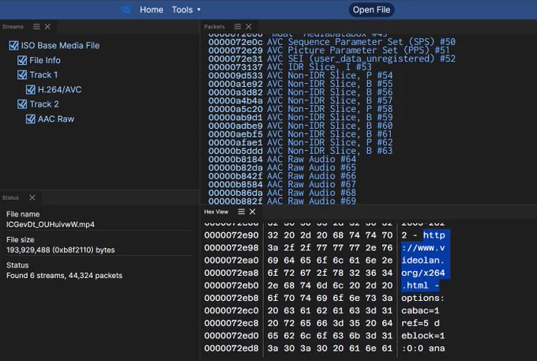Image resolution: width=537 pixels, height=361 pixels.
Task: Click the ASCII text 'eblock=1' in hex view
Action: click(423, 336)
